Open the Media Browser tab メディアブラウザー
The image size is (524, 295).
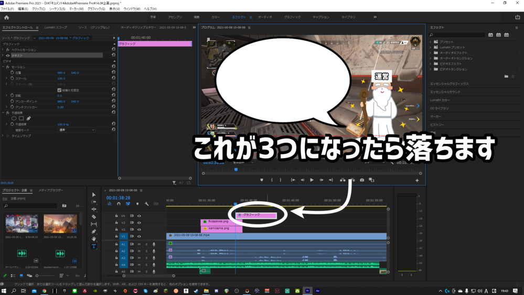tap(51, 190)
